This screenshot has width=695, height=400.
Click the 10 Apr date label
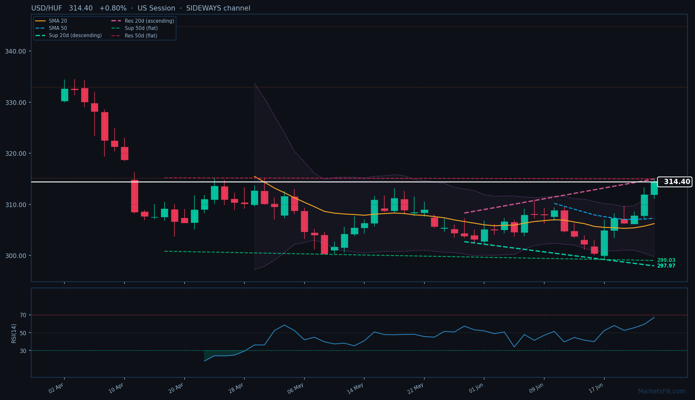[116, 388]
